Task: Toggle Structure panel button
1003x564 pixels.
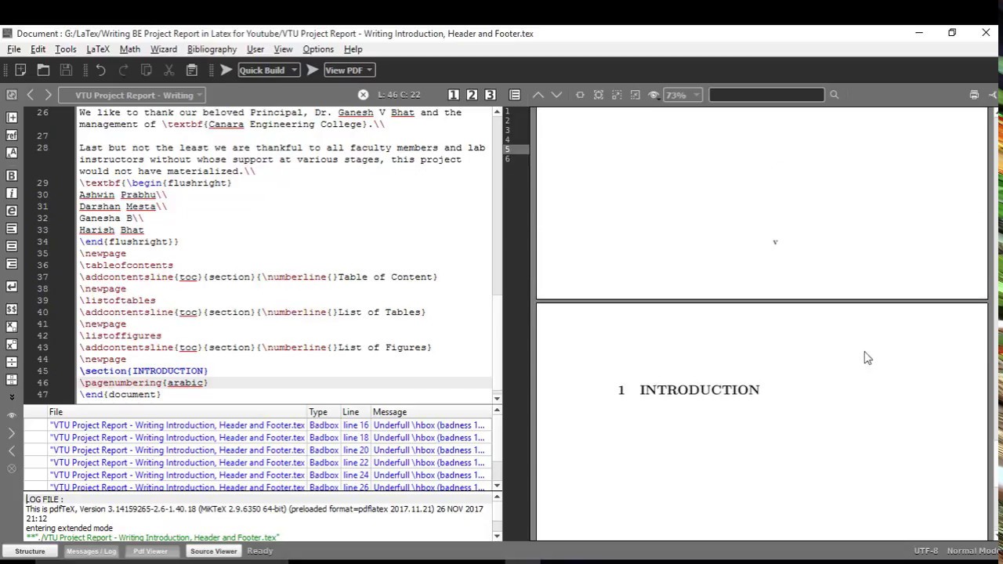Action: 30,551
